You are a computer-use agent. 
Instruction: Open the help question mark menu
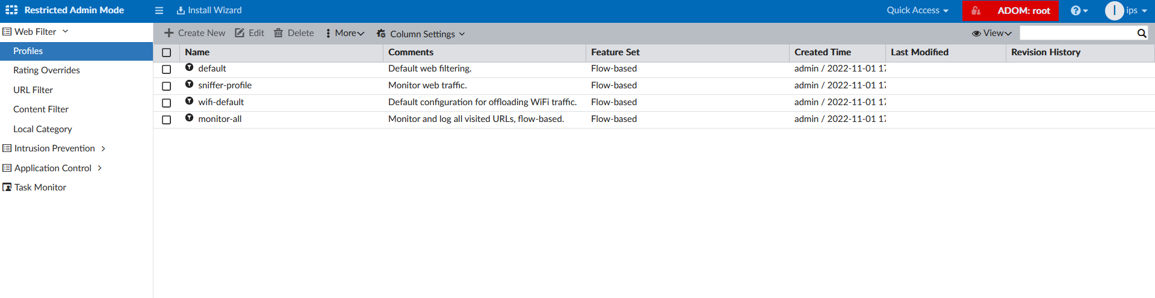[x=1079, y=11]
